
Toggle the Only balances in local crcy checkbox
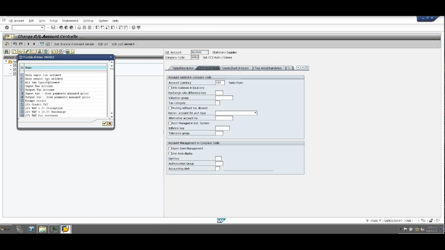pos(170,88)
